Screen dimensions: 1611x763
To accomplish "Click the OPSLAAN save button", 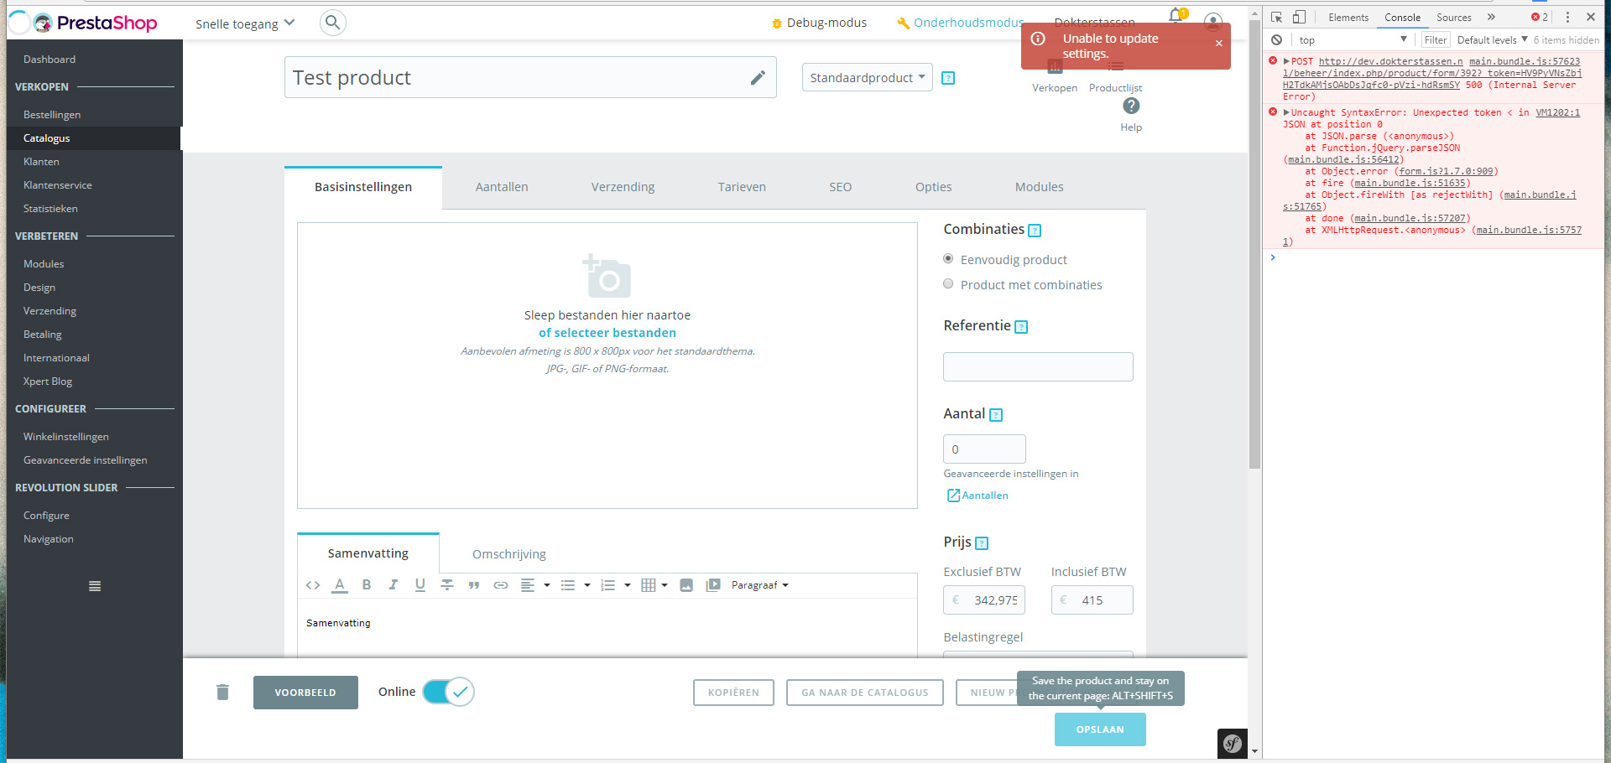I will (x=1100, y=729).
